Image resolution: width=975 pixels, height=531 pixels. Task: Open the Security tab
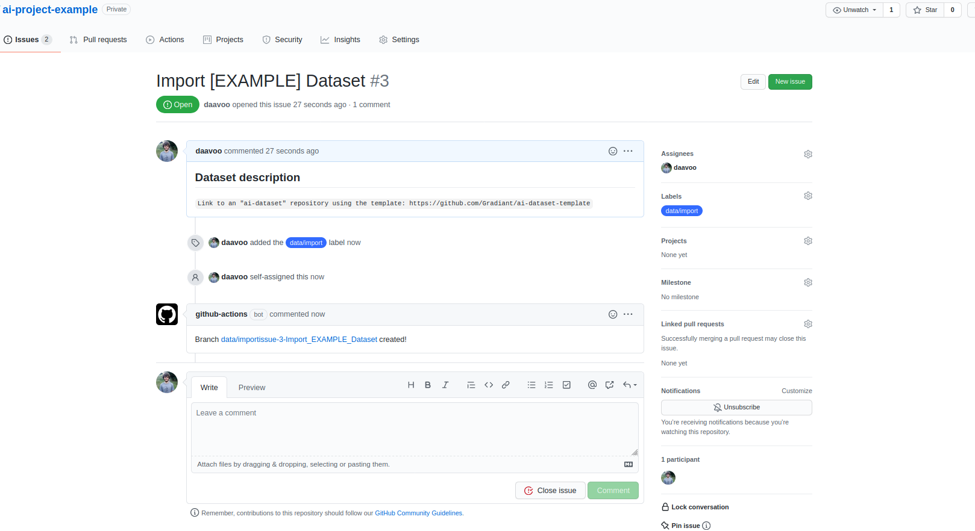point(282,40)
